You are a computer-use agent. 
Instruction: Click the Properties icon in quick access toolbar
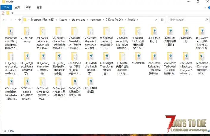pos(3,13)
